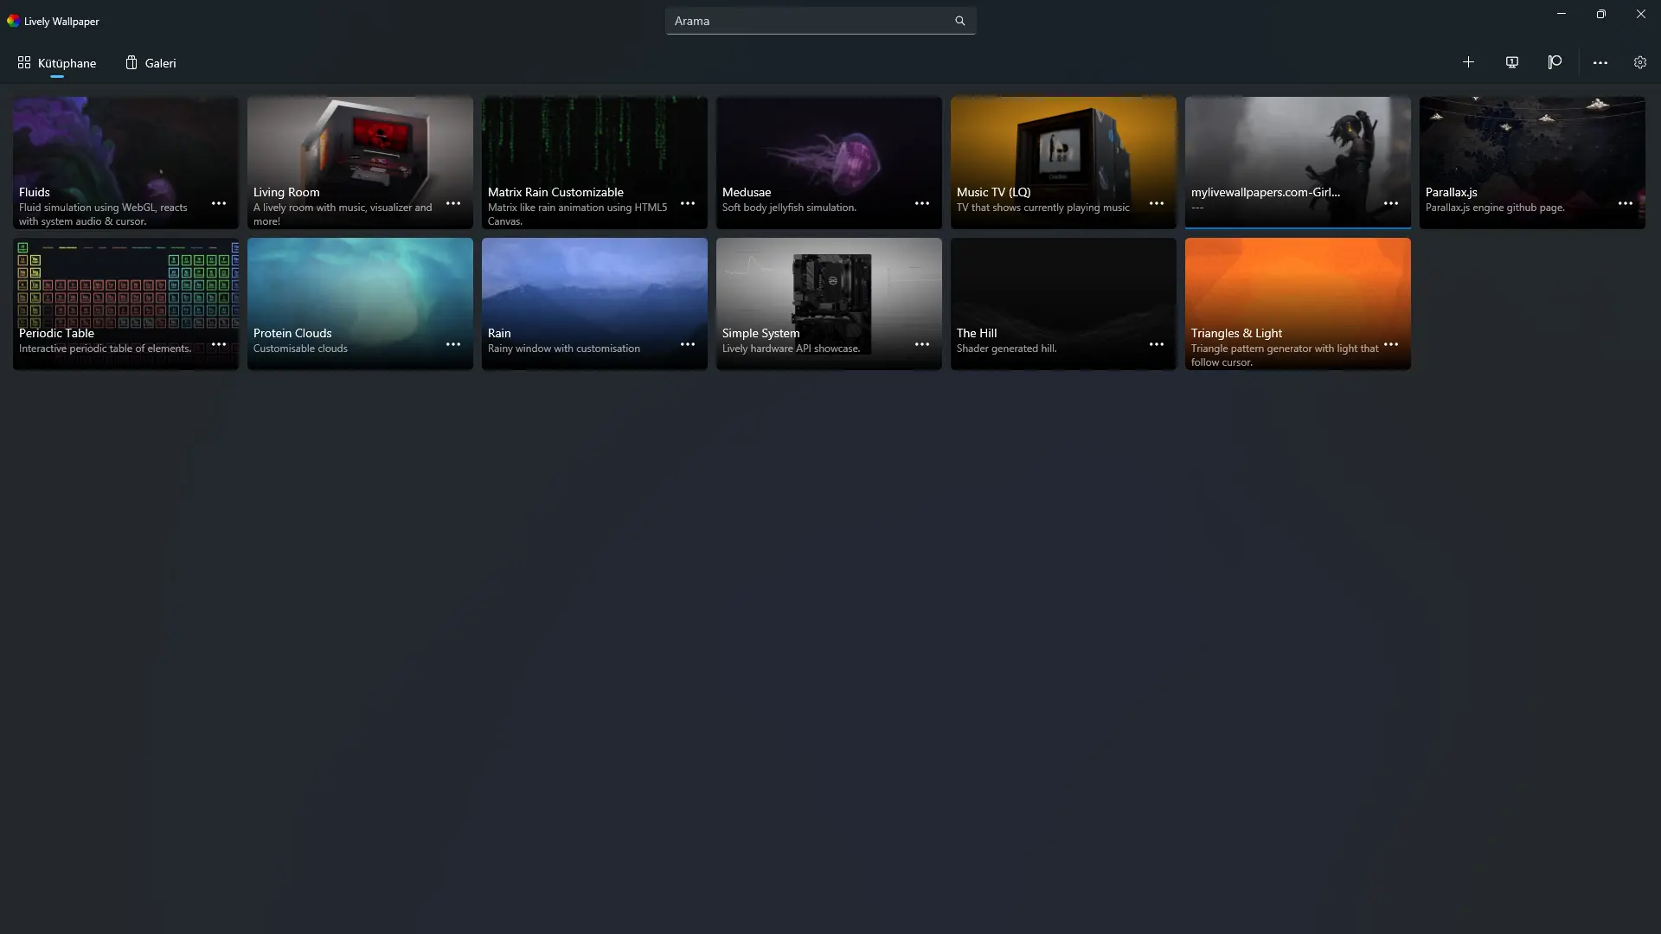Click the magnifier search icon

point(959,21)
